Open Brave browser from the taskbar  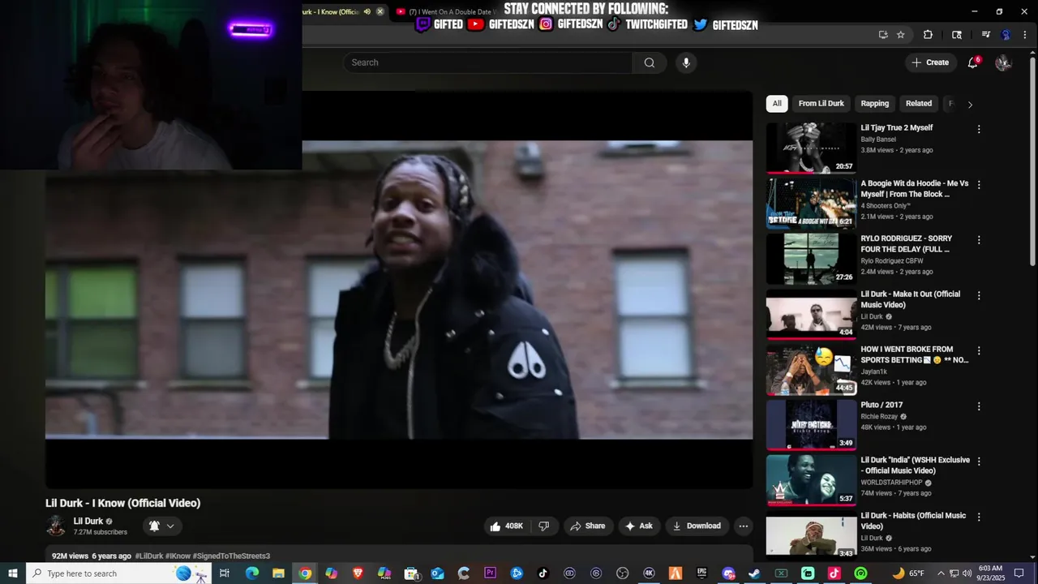pyautogui.click(x=358, y=573)
